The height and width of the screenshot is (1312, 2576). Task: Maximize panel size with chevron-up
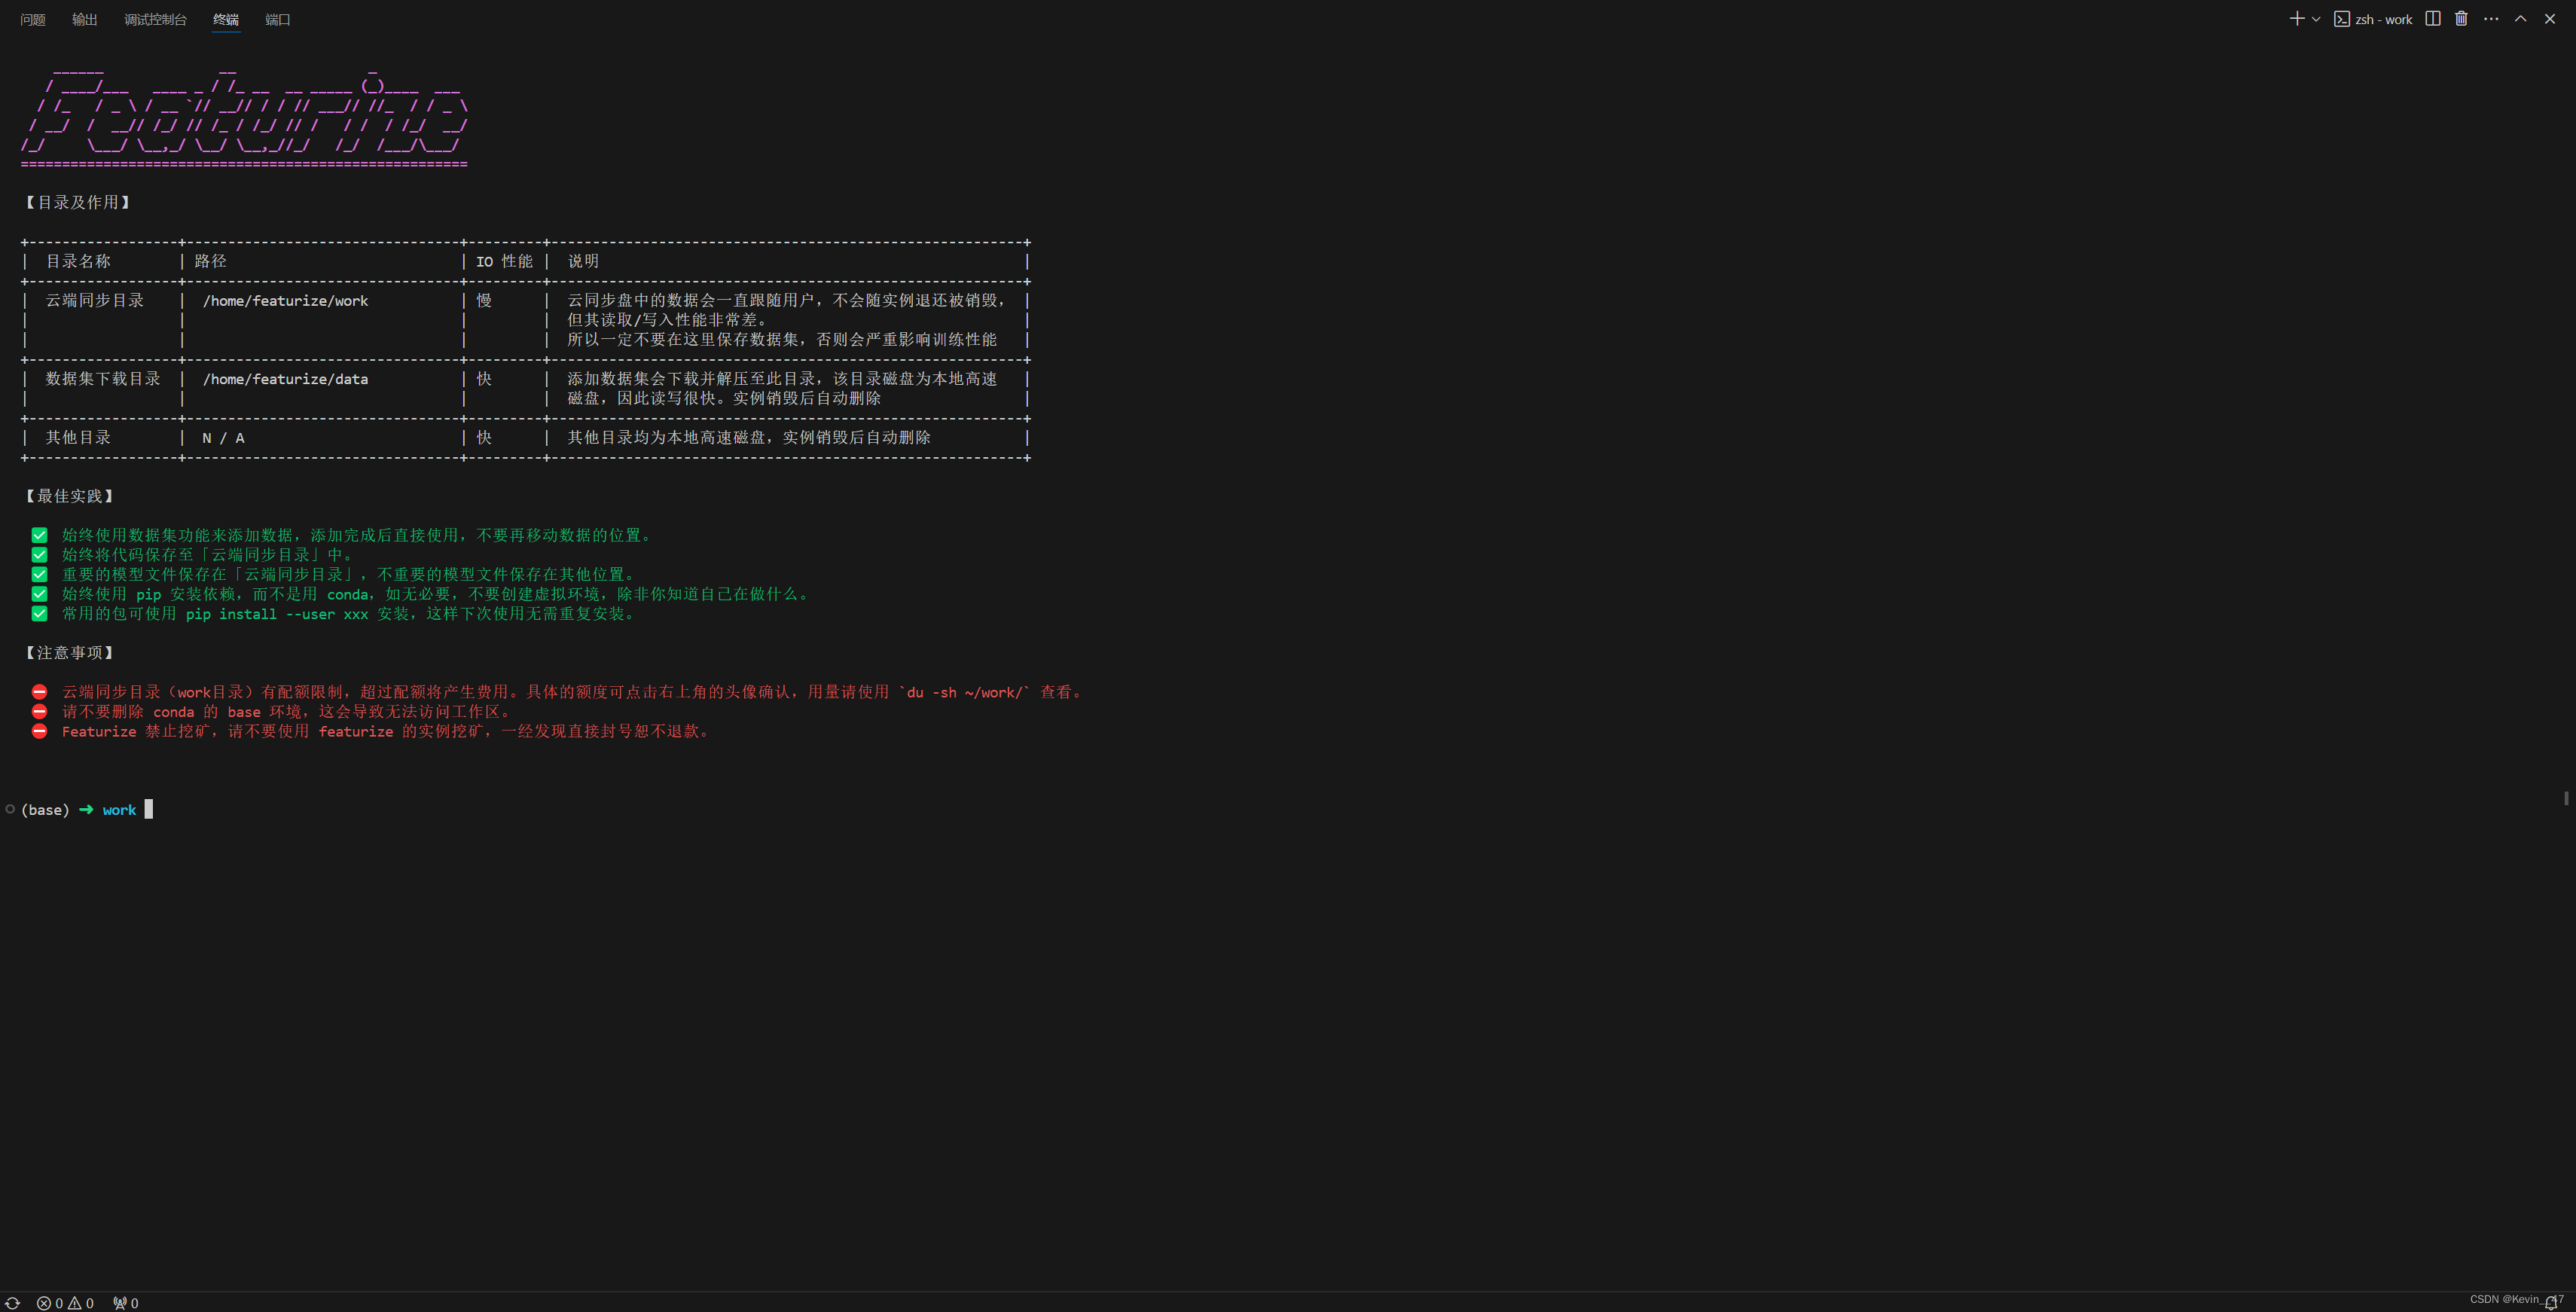click(x=2520, y=19)
